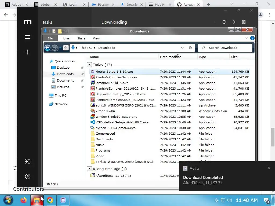Open Windows Start orb

(8, 200)
